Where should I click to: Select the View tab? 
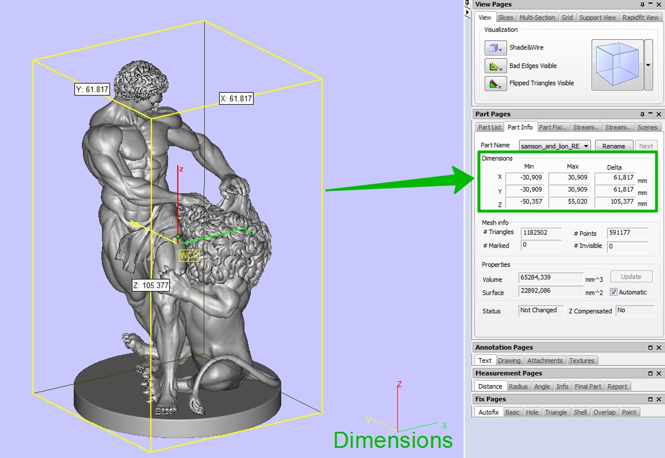[485, 17]
